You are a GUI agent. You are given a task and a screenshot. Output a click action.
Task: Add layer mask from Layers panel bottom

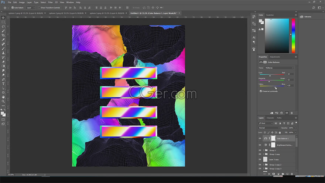tap(274, 174)
